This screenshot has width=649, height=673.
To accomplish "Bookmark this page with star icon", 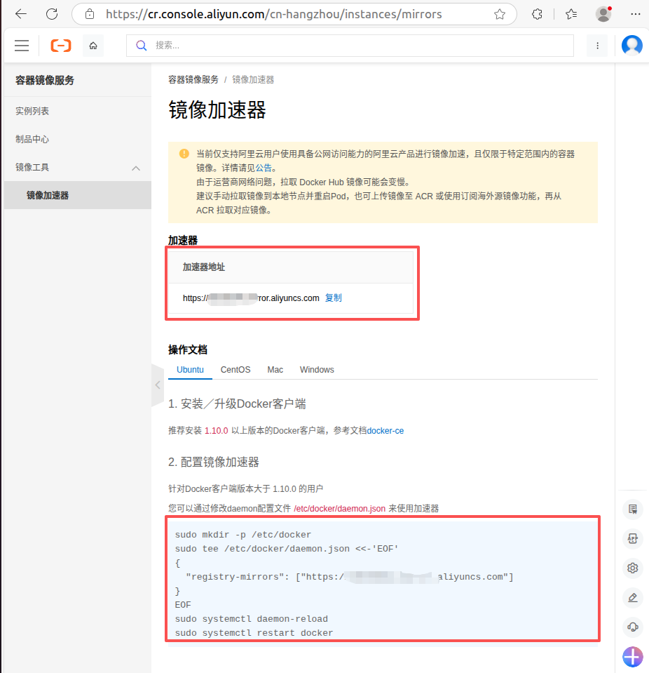I will coord(500,14).
